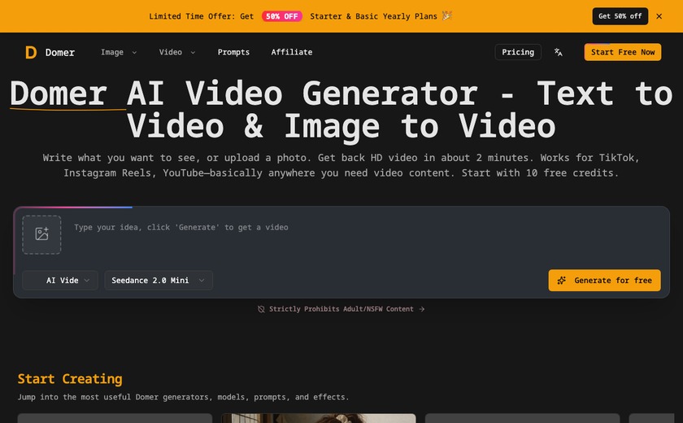Click the arrow after Adult/NSFW Content
Viewport: 683px width, 423px height.
point(422,309)
